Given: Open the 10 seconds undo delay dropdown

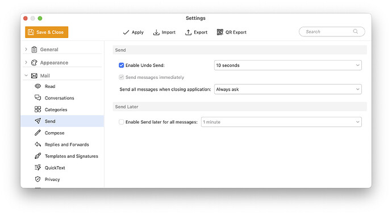Looking at the screenshot, I should (287, 65).
